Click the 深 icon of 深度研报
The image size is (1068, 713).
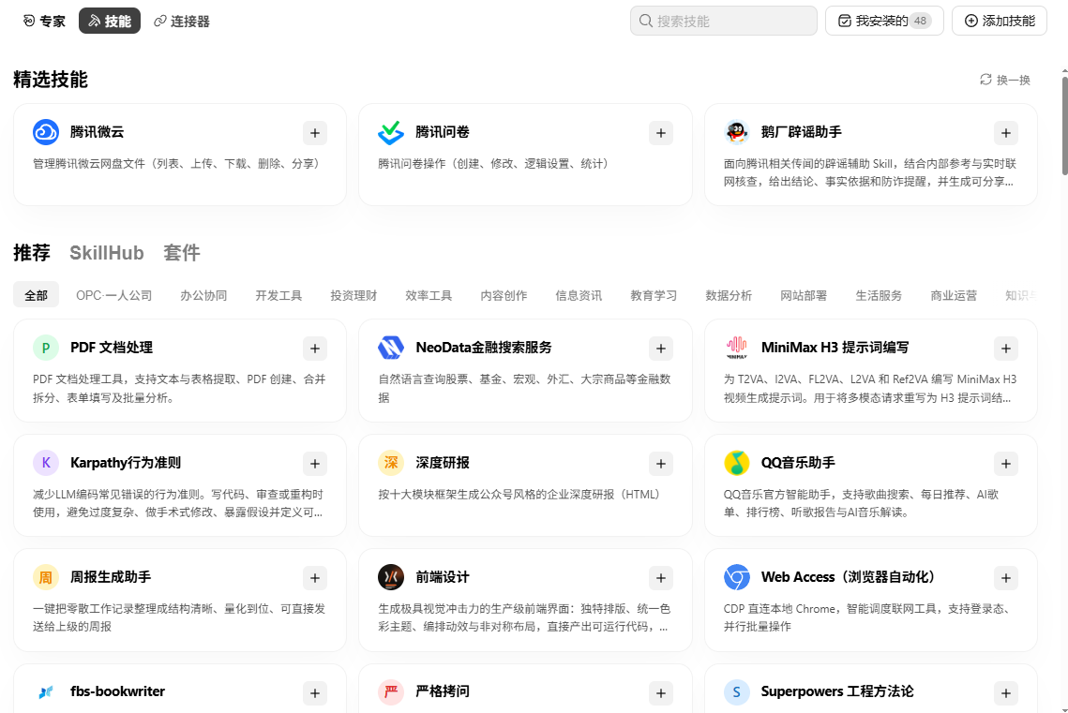point(391,463)
